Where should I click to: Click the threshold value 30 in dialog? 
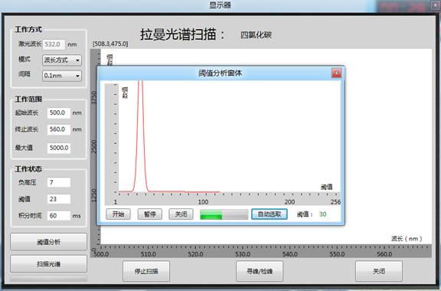tap(322, 214)
